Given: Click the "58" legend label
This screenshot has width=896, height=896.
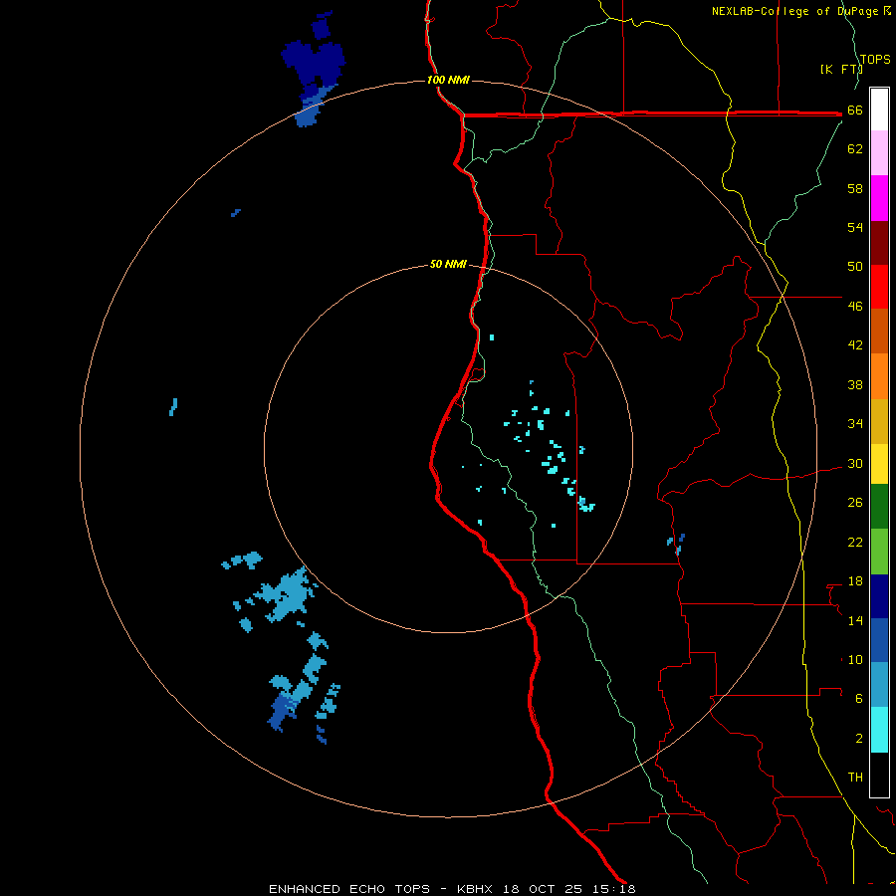Looking at the screenshot, I should tap(855, 188).
